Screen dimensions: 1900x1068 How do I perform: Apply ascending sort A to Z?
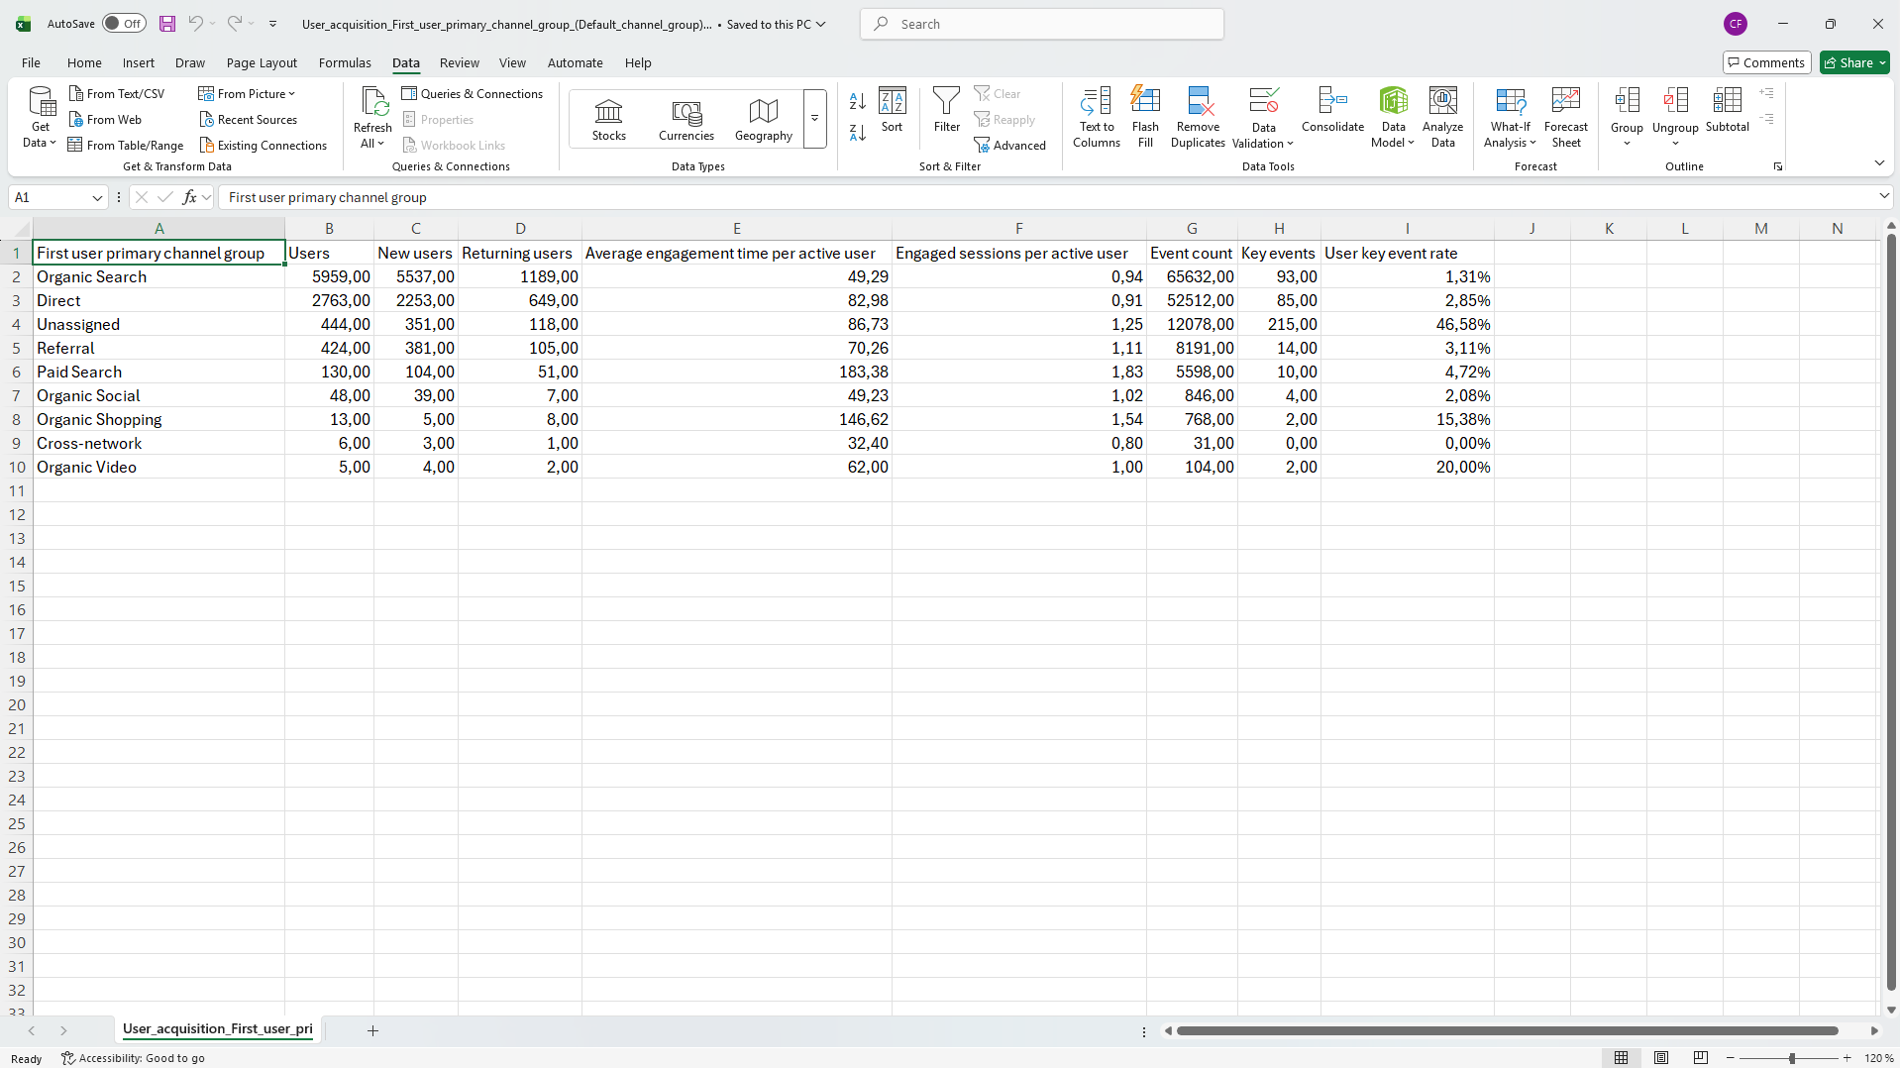click(856, 101)
